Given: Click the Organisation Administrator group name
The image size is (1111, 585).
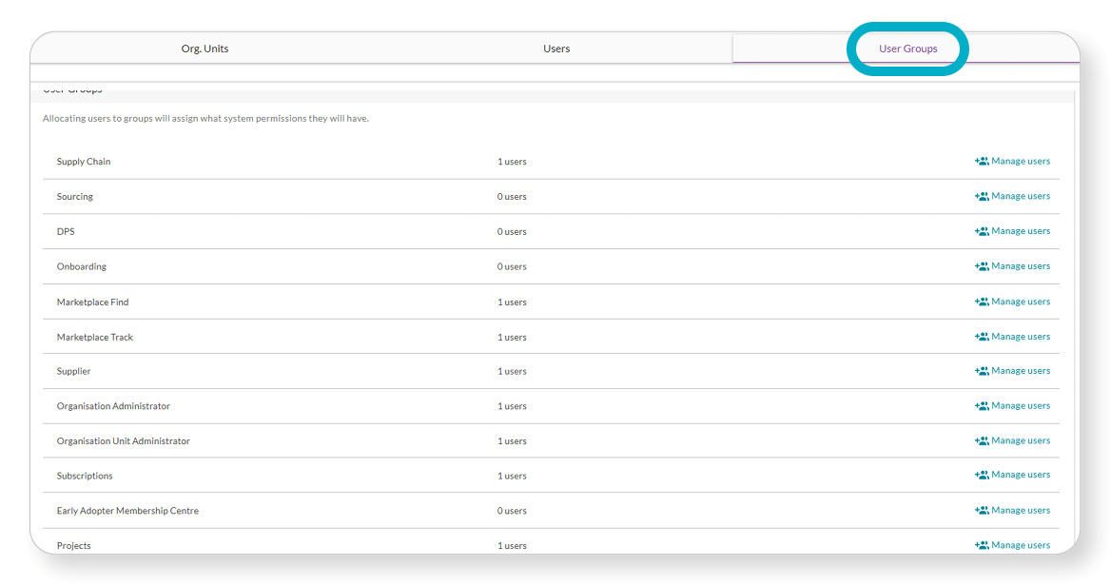Looking at the screenshot, I should coord(113,406).
